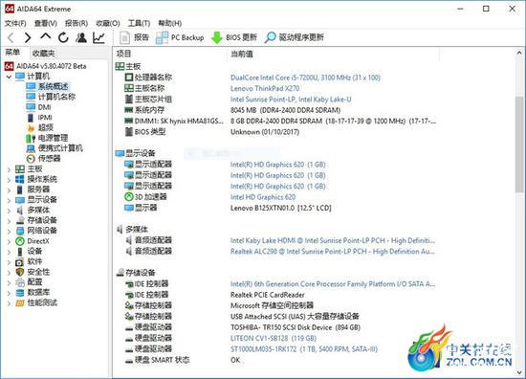Select 计算机名称 in the tree
Viewport: 526px width, 379px height.
point(56,97)
